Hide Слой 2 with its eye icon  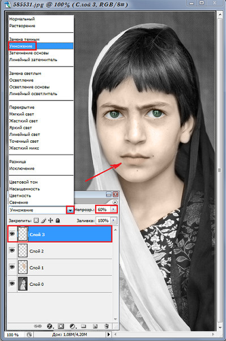pyautogui.click(x=12, y=251)
